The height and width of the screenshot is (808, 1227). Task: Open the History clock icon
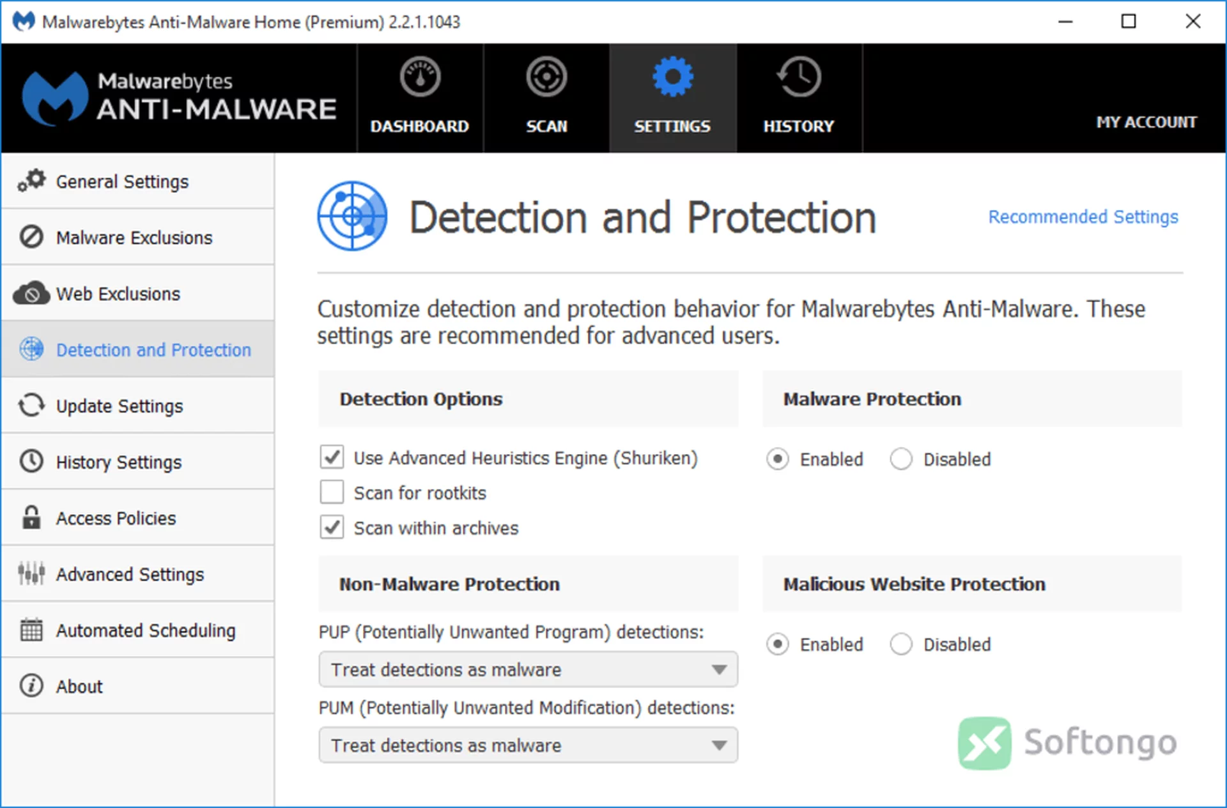[x=799, y=77]
